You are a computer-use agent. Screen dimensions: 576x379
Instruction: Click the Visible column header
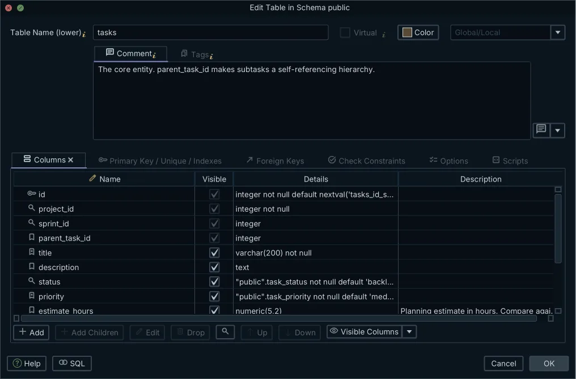[214, 179]
